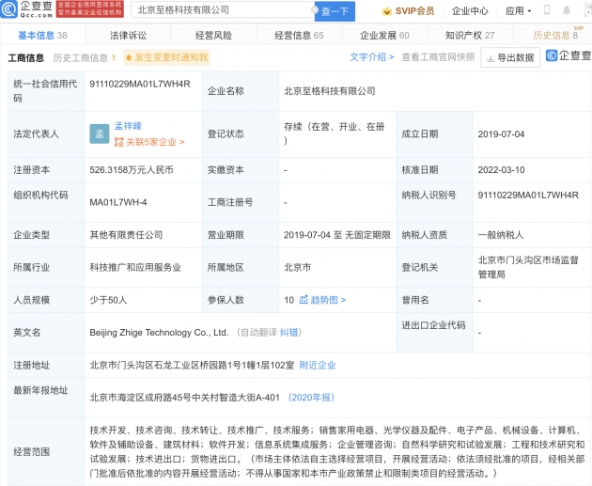Clear the search box with the X icon
592x486 pixels.
[314, 9]
